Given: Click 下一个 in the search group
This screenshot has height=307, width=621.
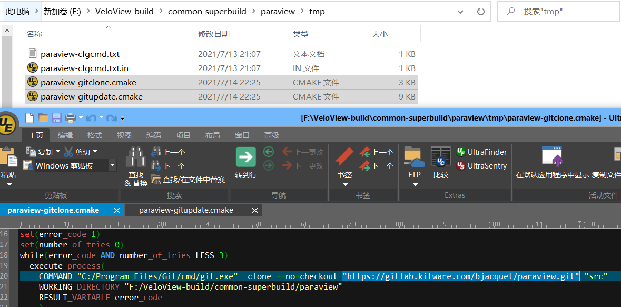Looking at the screenshot, I should tap(168, 165).
